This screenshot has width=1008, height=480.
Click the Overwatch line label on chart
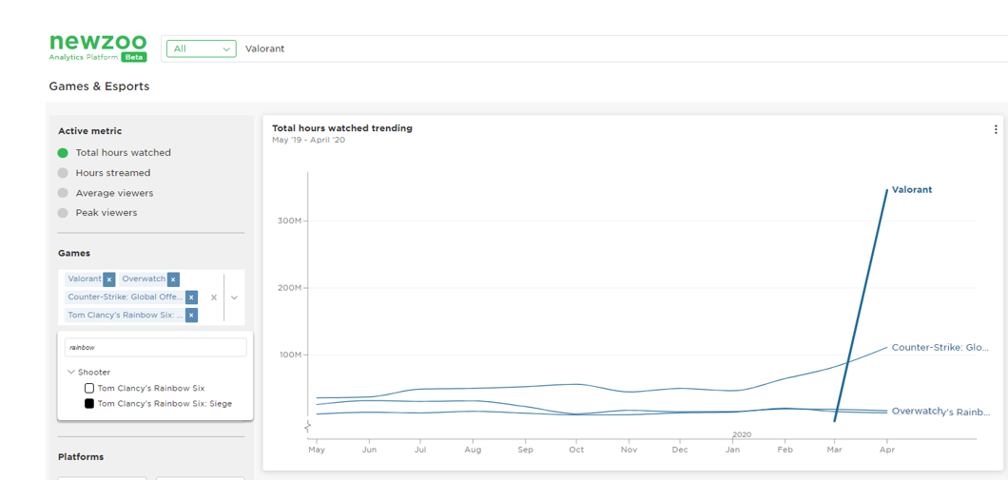click(x=918, y=410)
